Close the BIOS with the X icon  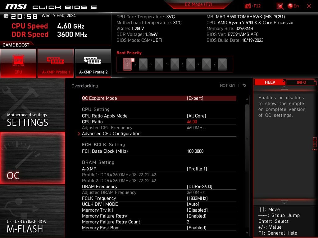[309, 6]
